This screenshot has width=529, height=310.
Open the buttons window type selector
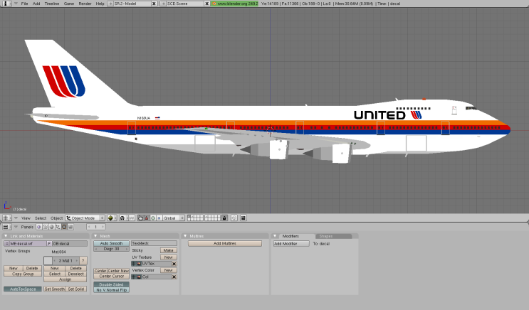[6, 227]
